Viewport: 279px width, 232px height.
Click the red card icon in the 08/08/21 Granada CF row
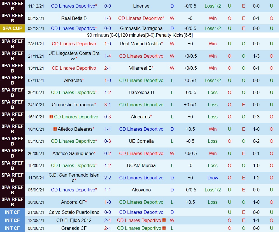tap(164, 228)
